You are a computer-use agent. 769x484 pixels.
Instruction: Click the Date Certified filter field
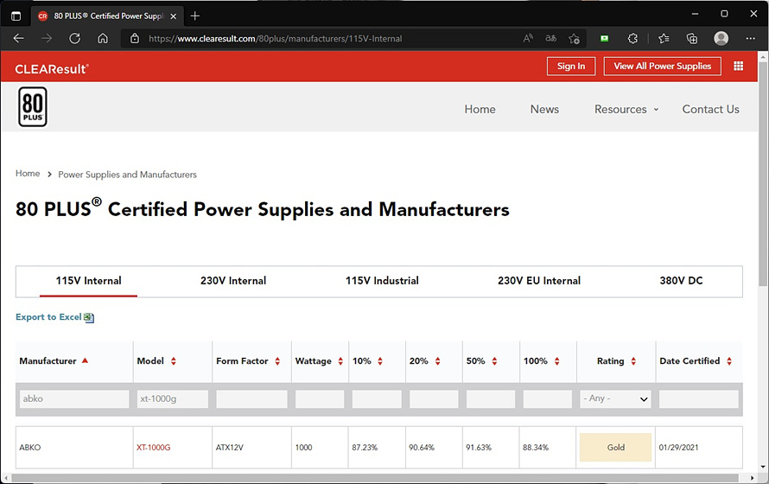pyautogui.click(x=699, y=398)
